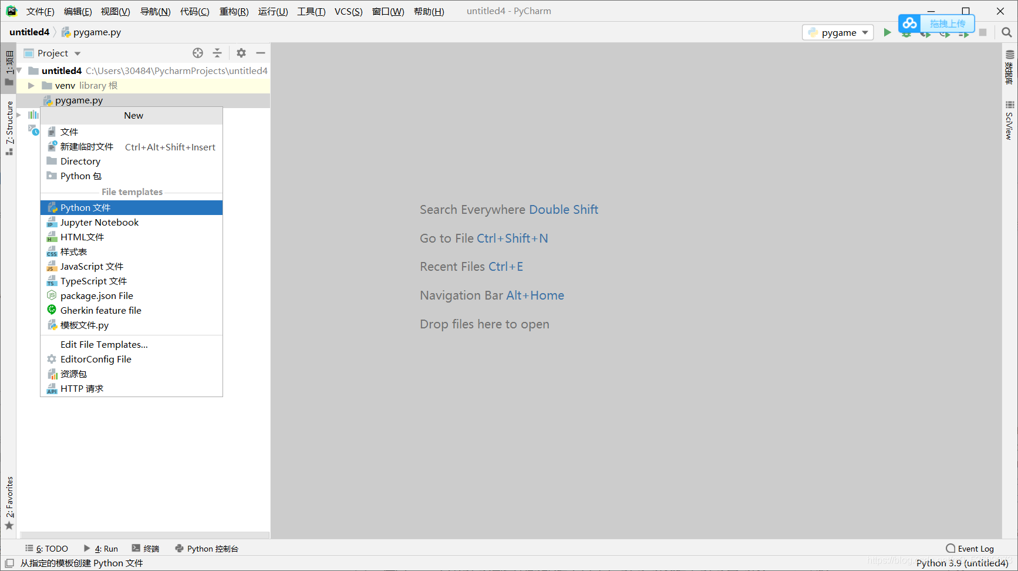Choose 新建临时文件 in New popup
Image resolution: width=1018 pixels, height=571 pixels.
point(132,147)
